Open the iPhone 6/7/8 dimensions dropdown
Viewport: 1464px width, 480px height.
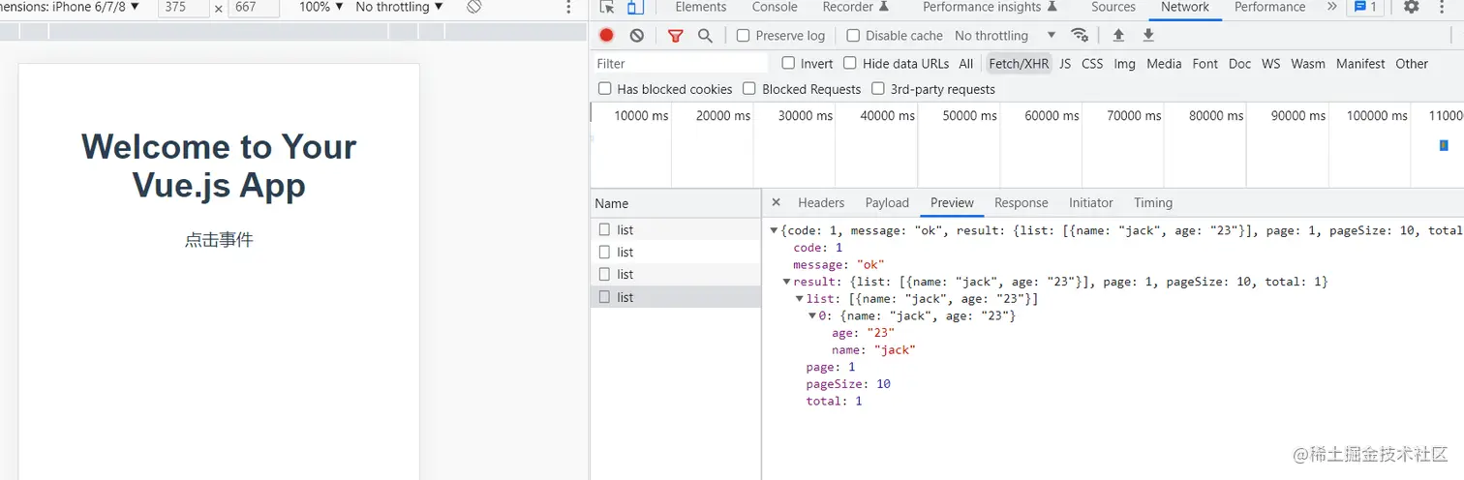[x=70, y=7]
